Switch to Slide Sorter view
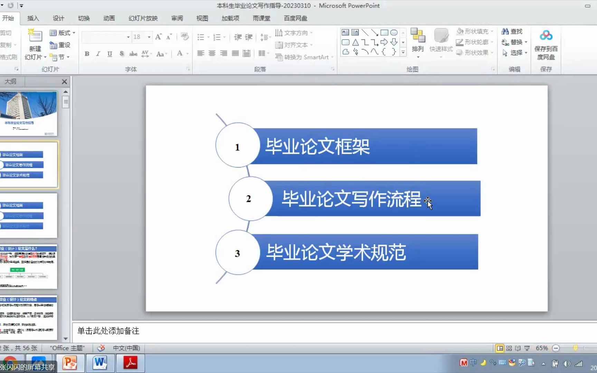This screenshot has height=373, width=597. [508, 348]
